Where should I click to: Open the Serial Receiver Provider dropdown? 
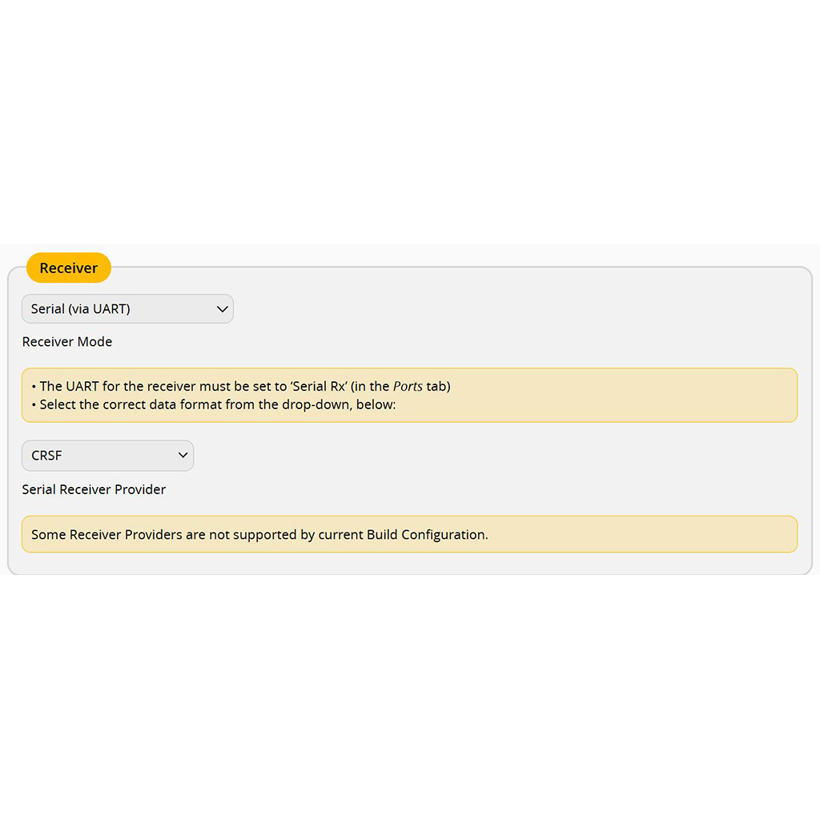[x=107, y=456]
